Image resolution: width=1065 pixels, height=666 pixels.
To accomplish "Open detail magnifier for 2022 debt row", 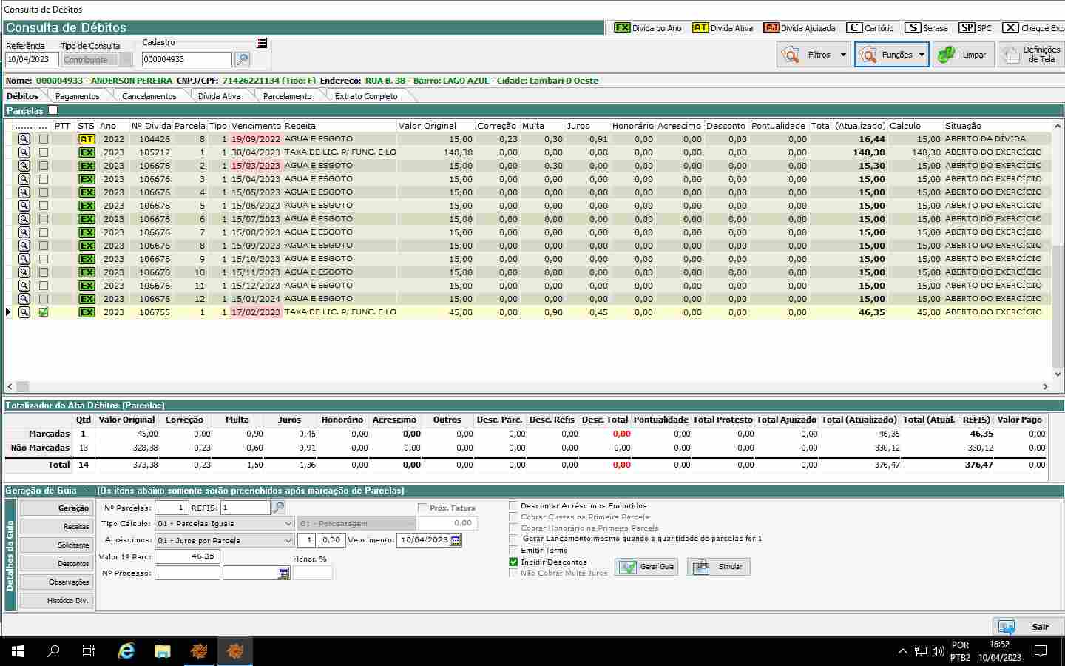I will pyautogui.click(x=24, y=139).
